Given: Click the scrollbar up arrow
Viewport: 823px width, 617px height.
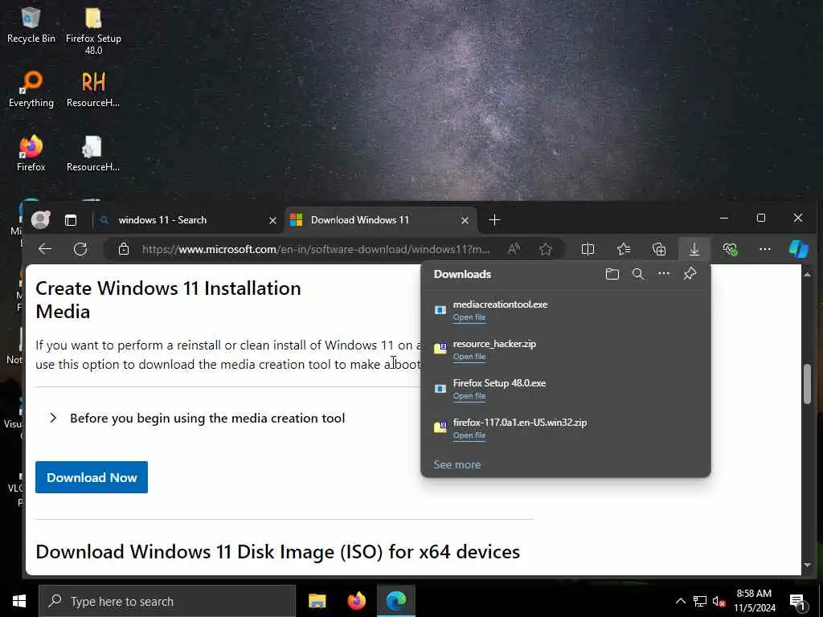Looking at the screenshot, I should pyautogui.click(x=807, y=274).
